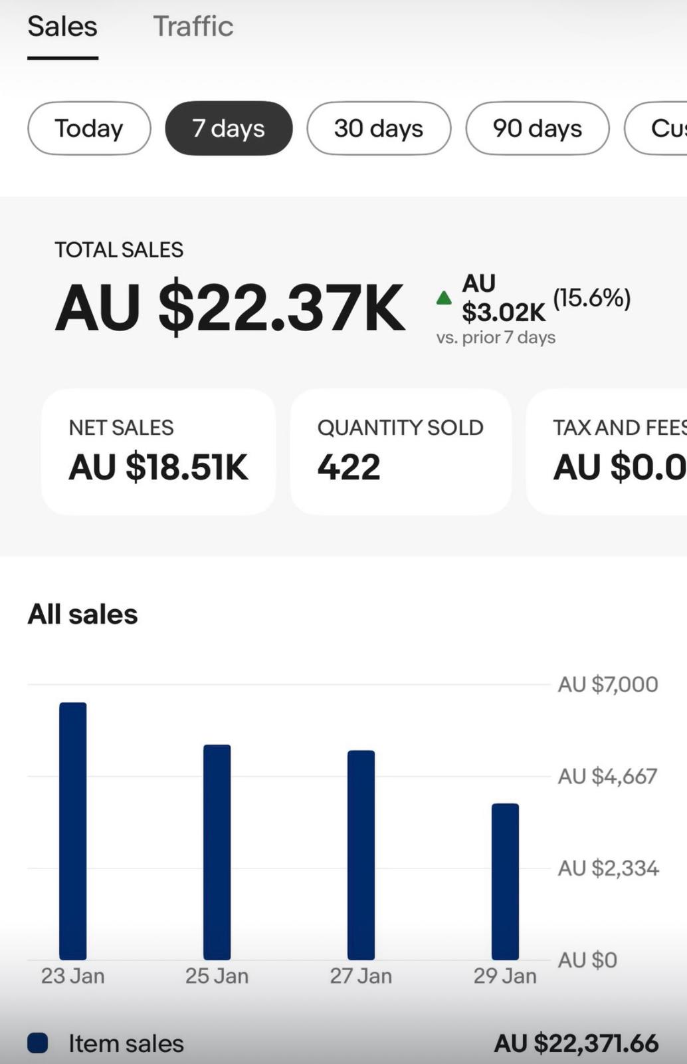The height and width of the screenshot is (1064, 687).
Task: Click the 29 Jan chart bar
Action: click(505, 878)
